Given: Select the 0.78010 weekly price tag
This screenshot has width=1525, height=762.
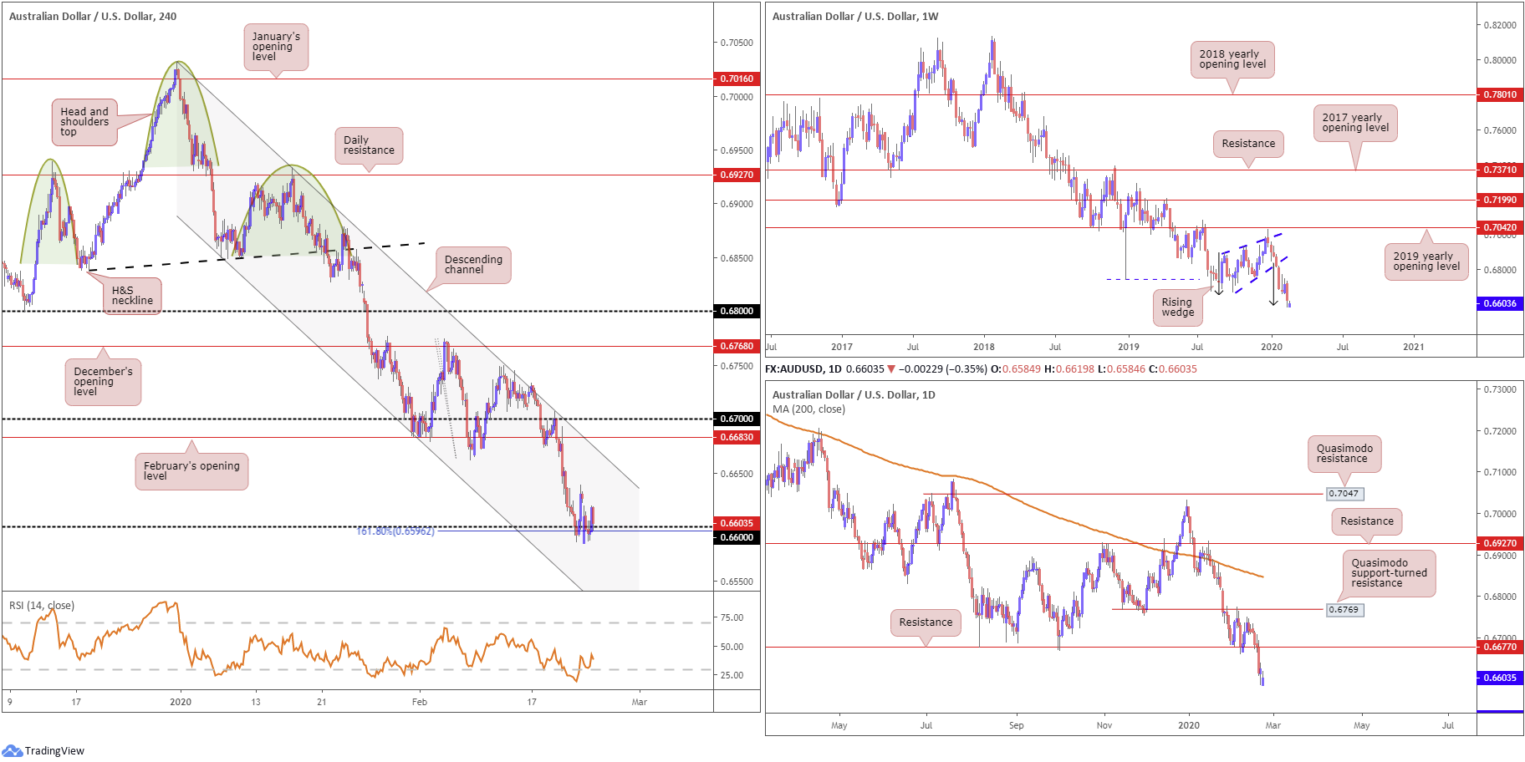Looking at the screenshot, I should [1499, 94].
